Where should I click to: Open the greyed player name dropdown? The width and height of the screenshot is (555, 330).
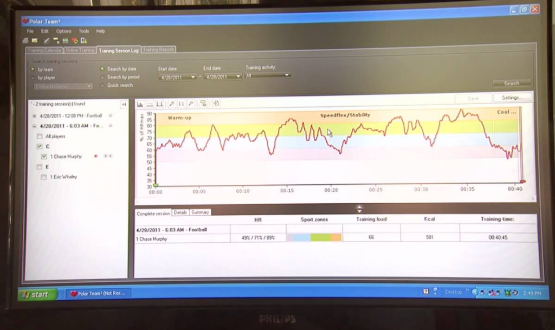[x=89, y=86]
